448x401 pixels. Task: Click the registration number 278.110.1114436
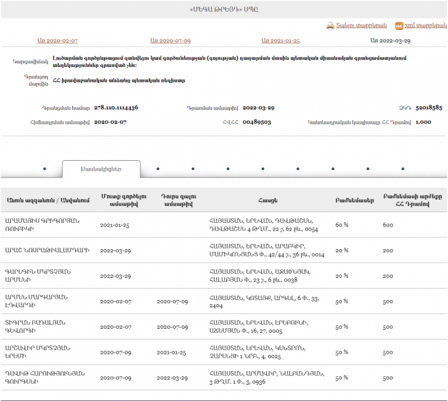116,108
